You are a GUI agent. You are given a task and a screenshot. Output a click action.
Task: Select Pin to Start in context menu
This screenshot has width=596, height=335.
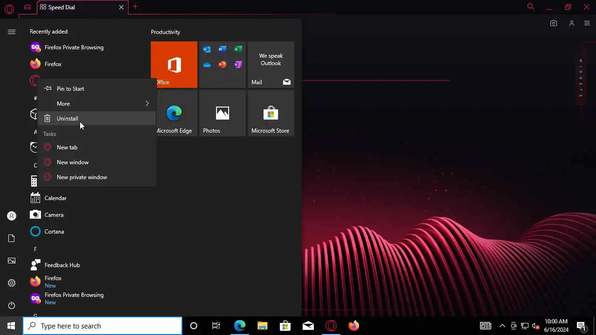pyautogui.click(x=97, y=89)
